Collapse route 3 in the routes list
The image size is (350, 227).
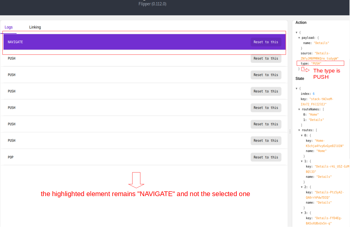[302, 213]
